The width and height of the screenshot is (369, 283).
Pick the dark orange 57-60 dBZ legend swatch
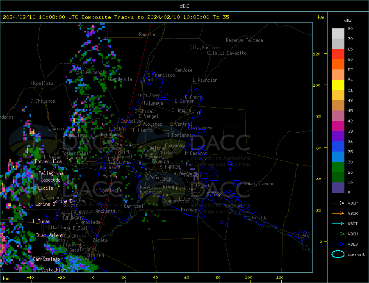tap(338, 64)
